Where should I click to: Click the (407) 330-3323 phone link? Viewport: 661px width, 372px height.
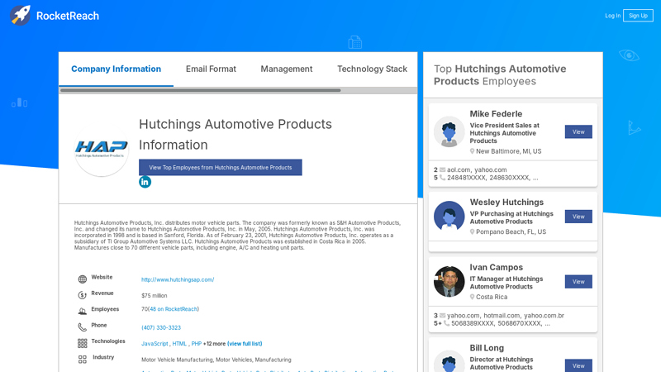(161, 327)
